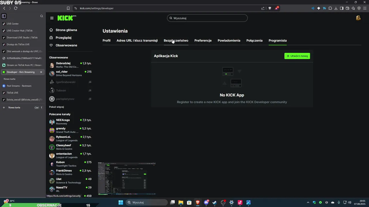Open Discord from the taskbar
Image resolution: width=369 pixels, height=207 pixels.
pos(206,202)
